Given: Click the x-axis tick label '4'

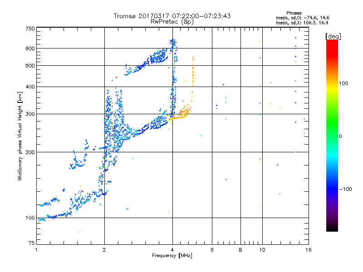Looking at the screenshot, I should [172, 250].
